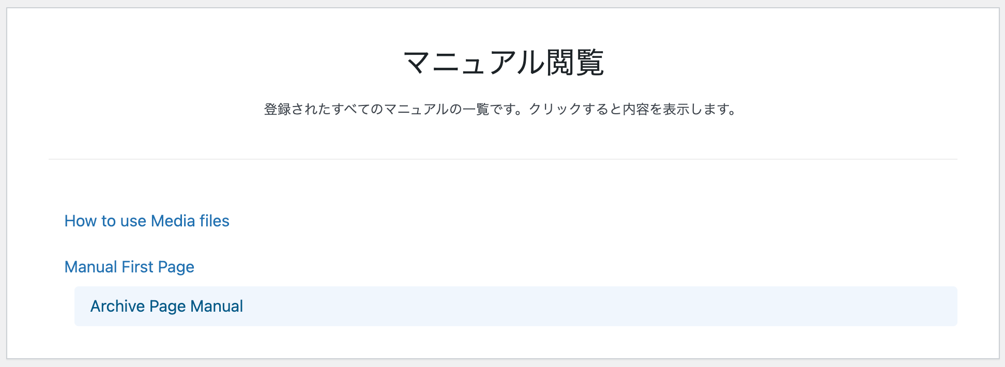Click the katakana マニュアル in the page title
Screen dimensions: 1005x367
474,63
